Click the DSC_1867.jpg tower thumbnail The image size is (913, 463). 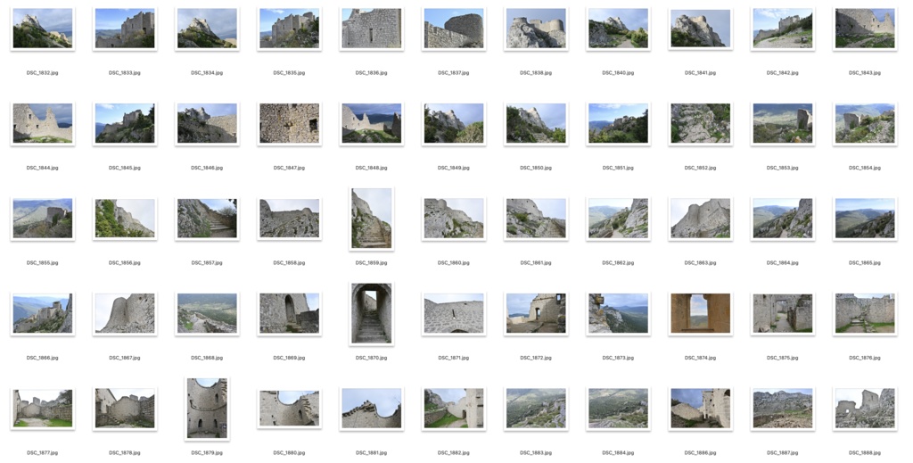(x=125, y=313)
